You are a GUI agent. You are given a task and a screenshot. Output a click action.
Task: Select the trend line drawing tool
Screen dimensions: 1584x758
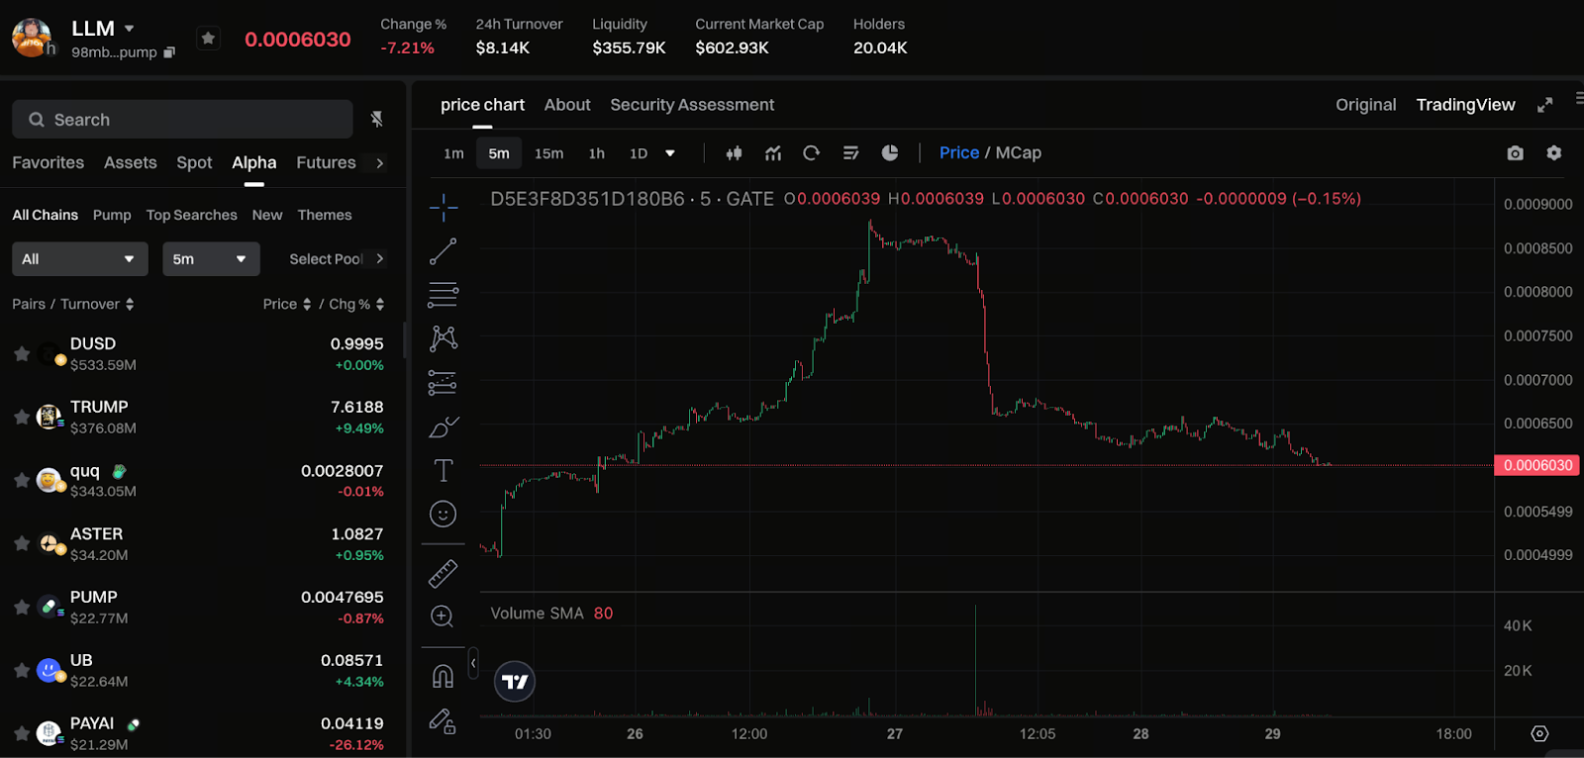click(x=443, y=251)
